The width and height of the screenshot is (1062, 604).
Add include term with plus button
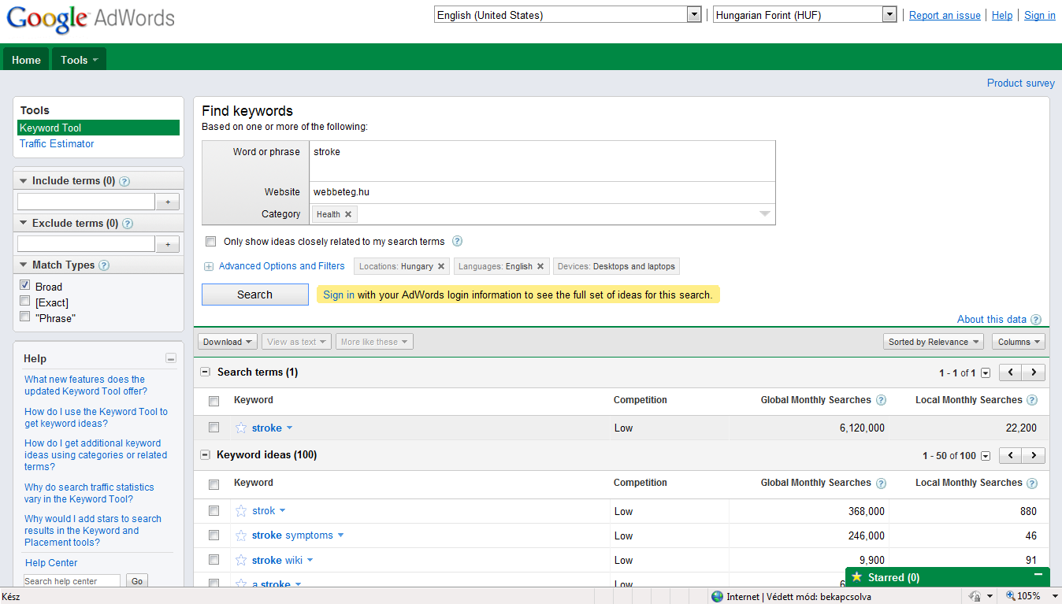[167, 202]
